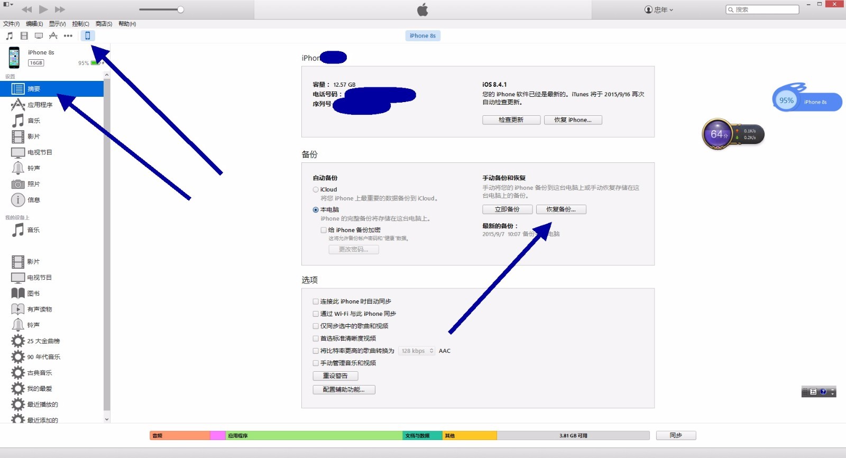Focus the 搜索 search field

pos(762,10)
